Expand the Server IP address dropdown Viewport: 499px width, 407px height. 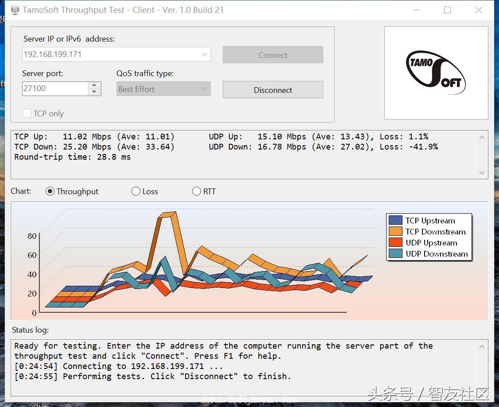(204, 54)
